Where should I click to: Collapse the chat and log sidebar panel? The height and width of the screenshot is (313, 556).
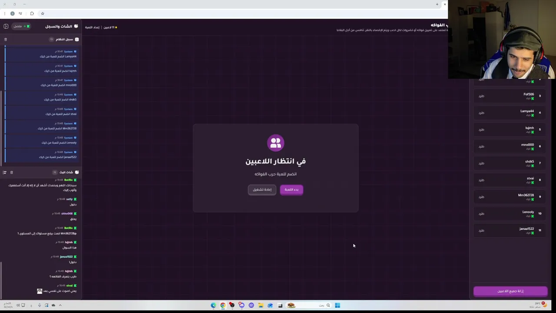coord(6,27)
